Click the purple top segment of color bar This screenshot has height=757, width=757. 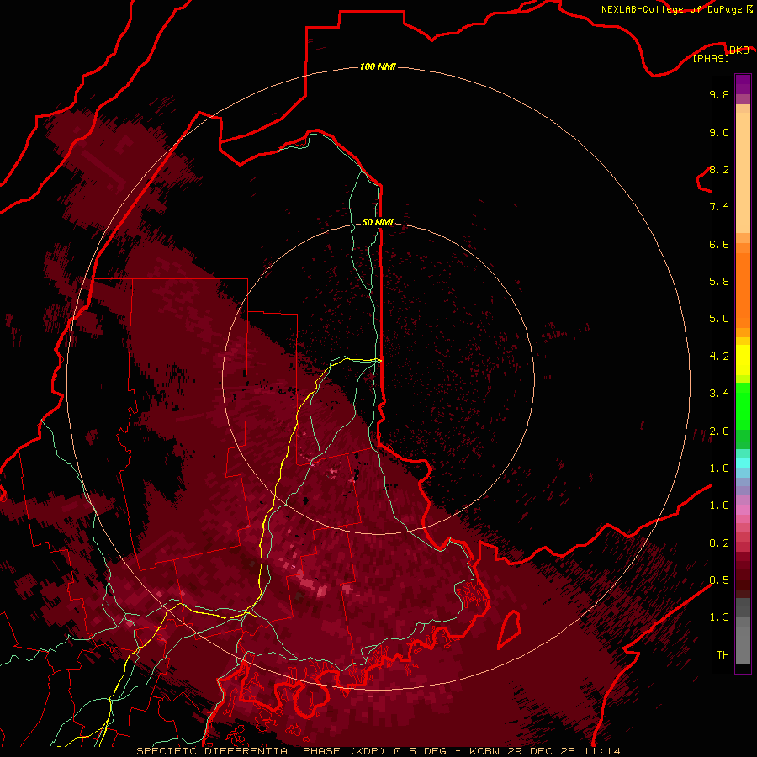[x=743, y=84]
